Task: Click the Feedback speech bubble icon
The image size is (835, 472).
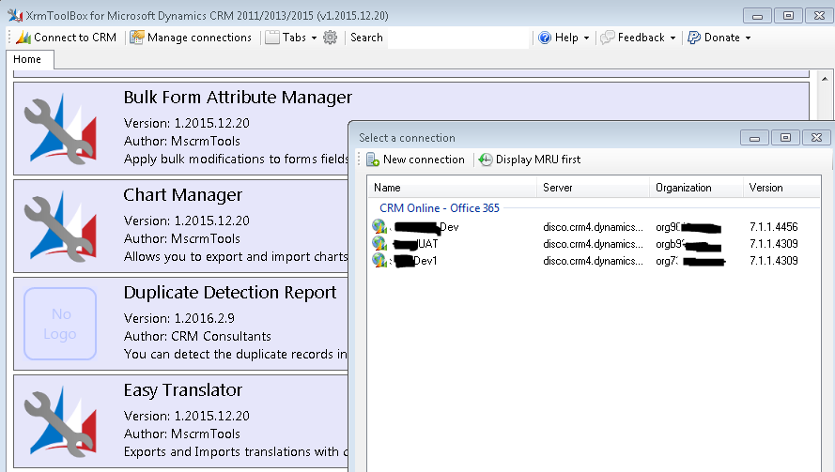Action: (607, 38)
